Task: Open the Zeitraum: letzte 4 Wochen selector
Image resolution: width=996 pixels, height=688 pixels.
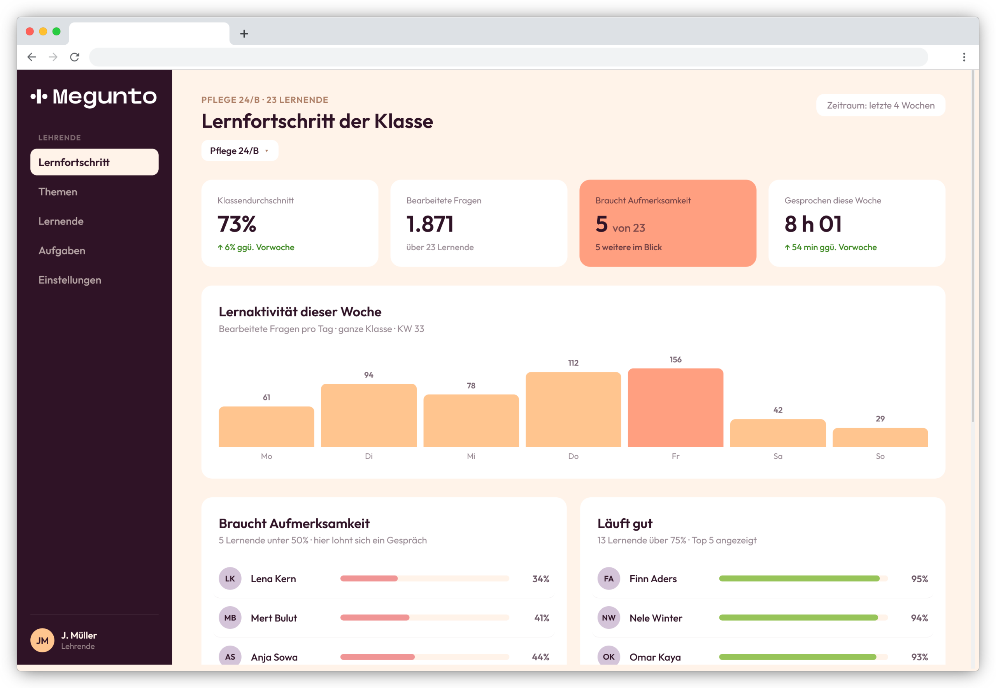Action: 880,105
